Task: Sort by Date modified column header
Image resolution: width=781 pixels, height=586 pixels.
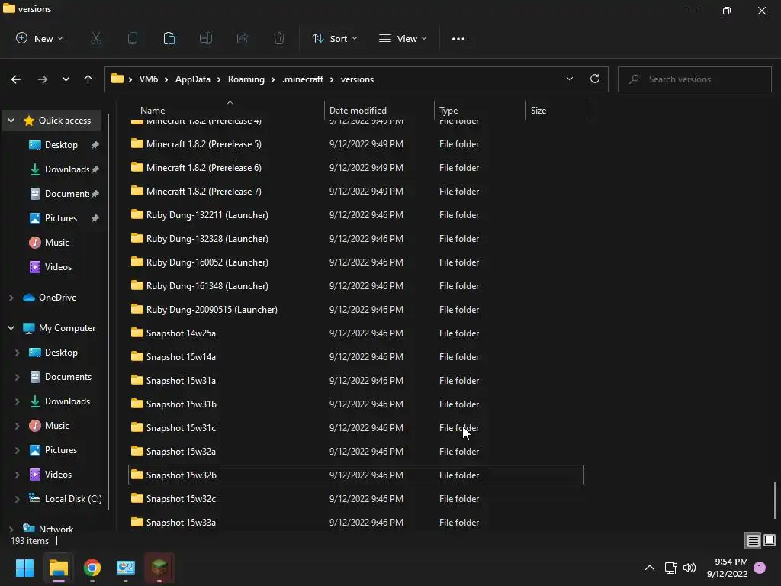Action: click(x=379, y=110)
